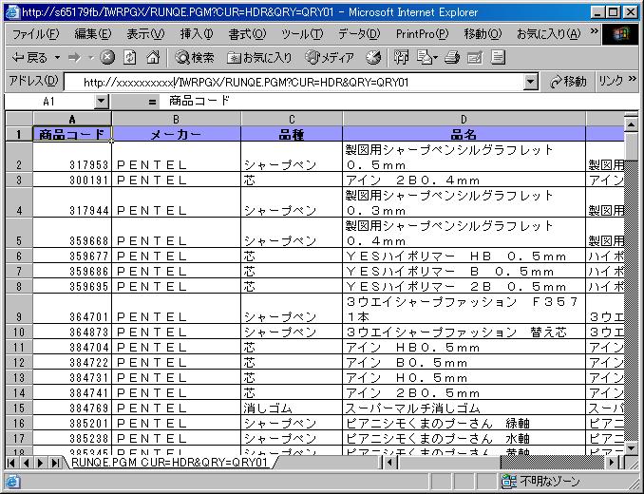
Task: Click the Print icon
Action: pos(452,58)
